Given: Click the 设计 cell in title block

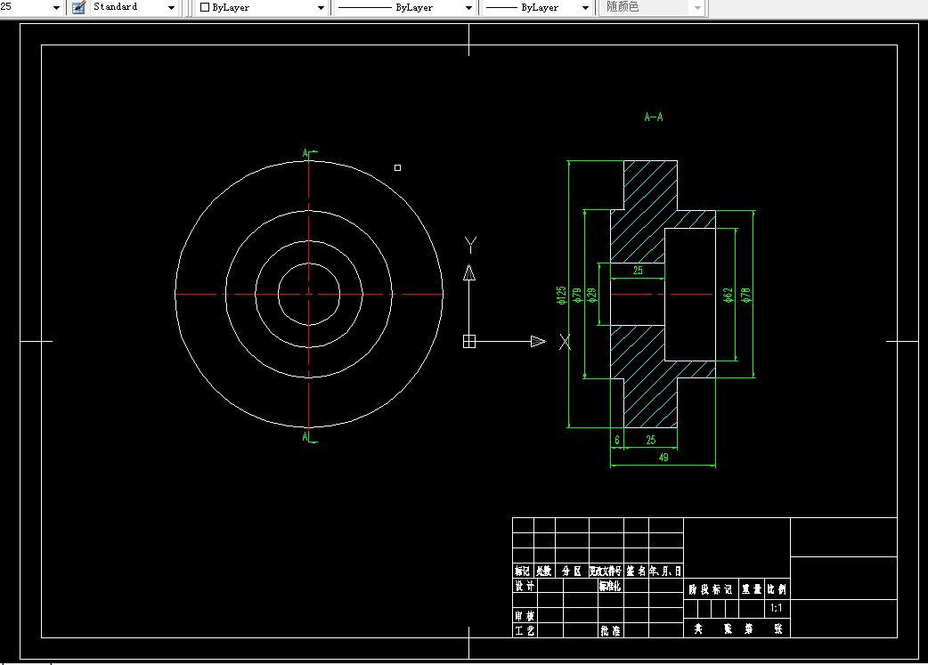Looking at the screenshot, I should click(x=525, y=586).
